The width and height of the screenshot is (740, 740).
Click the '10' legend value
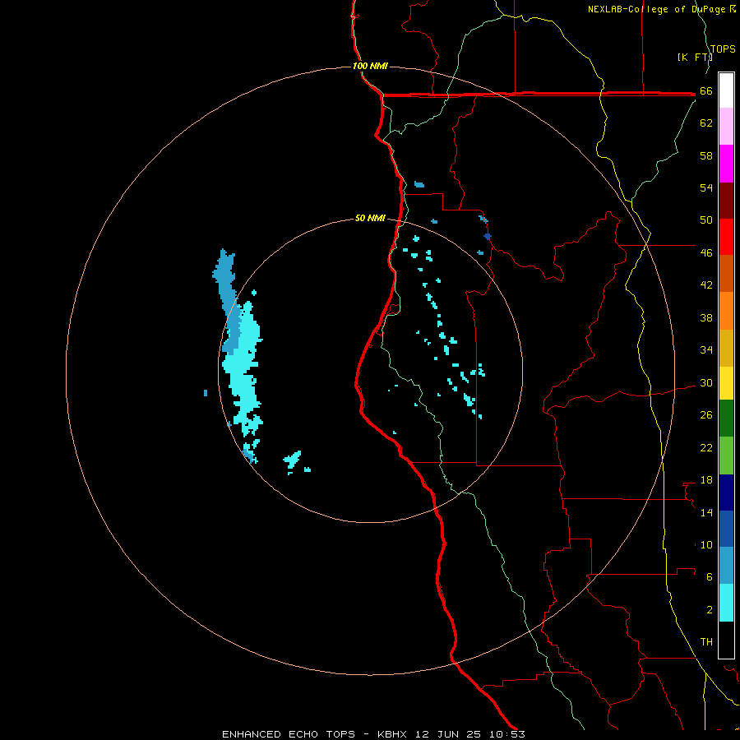tap(706, 545)
